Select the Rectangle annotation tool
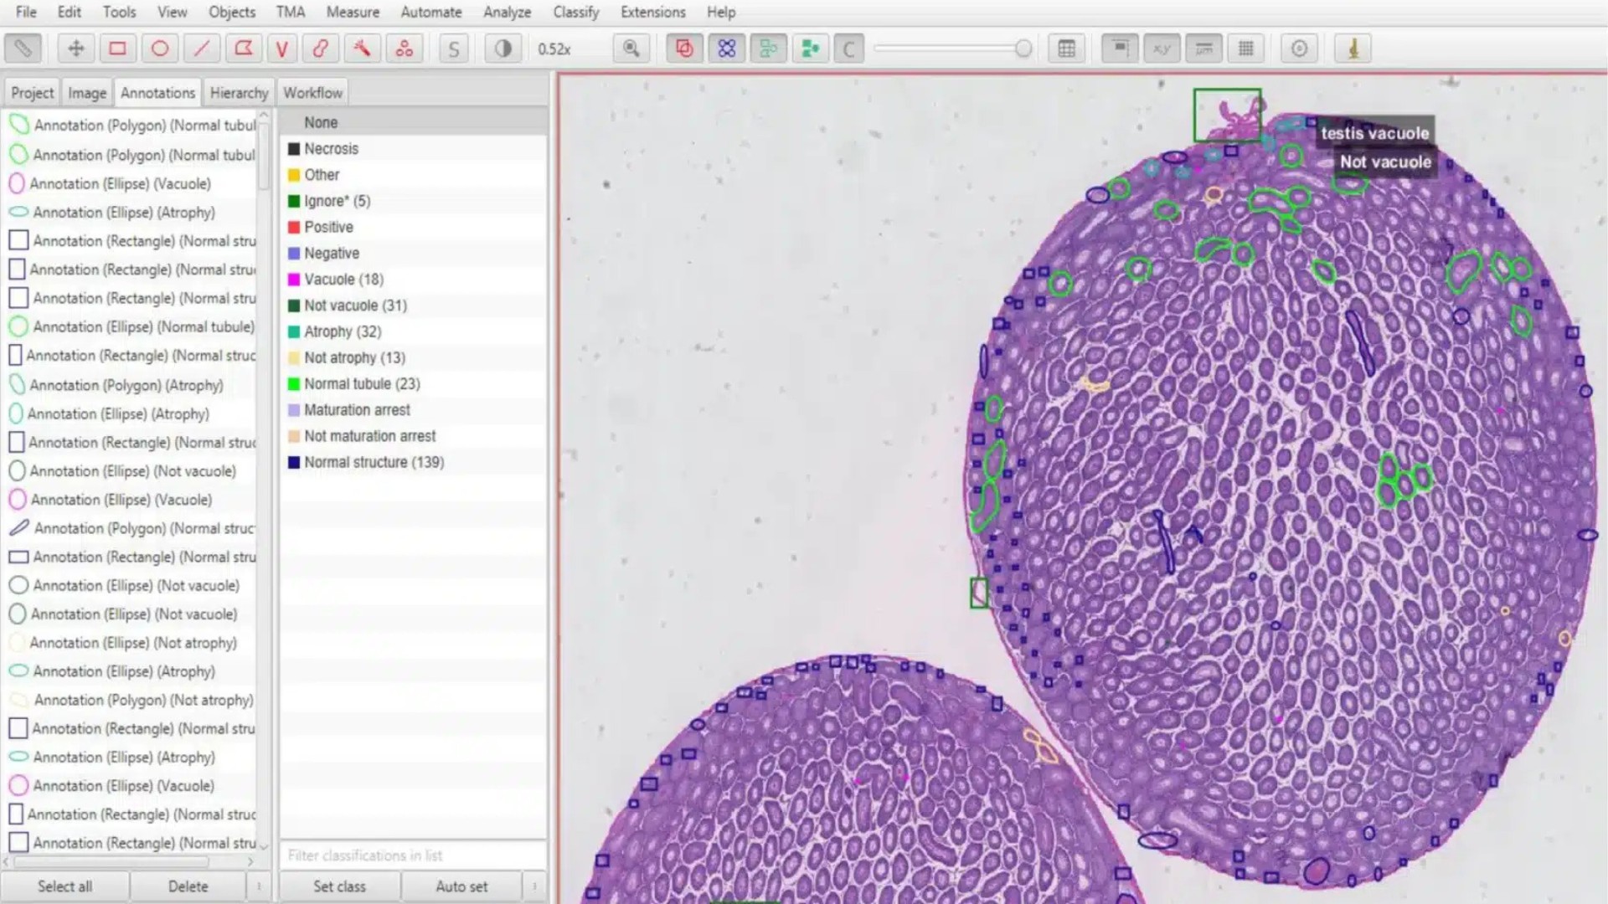The height and width of the screenshot is (904, 1608). (x=118, y=49)
